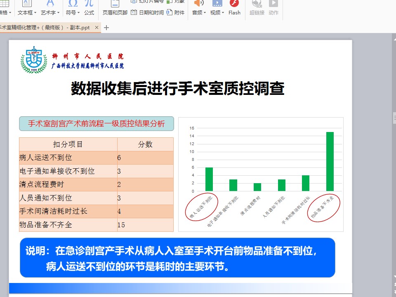Insert Date and Time (日期和时间)
Image resolution: width=396 pixels, height=297 pixels.
tap(147, 12)
